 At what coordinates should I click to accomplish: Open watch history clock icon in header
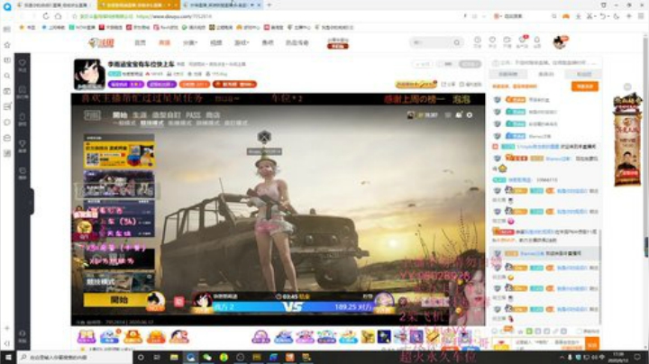click(x=477, y=41)
